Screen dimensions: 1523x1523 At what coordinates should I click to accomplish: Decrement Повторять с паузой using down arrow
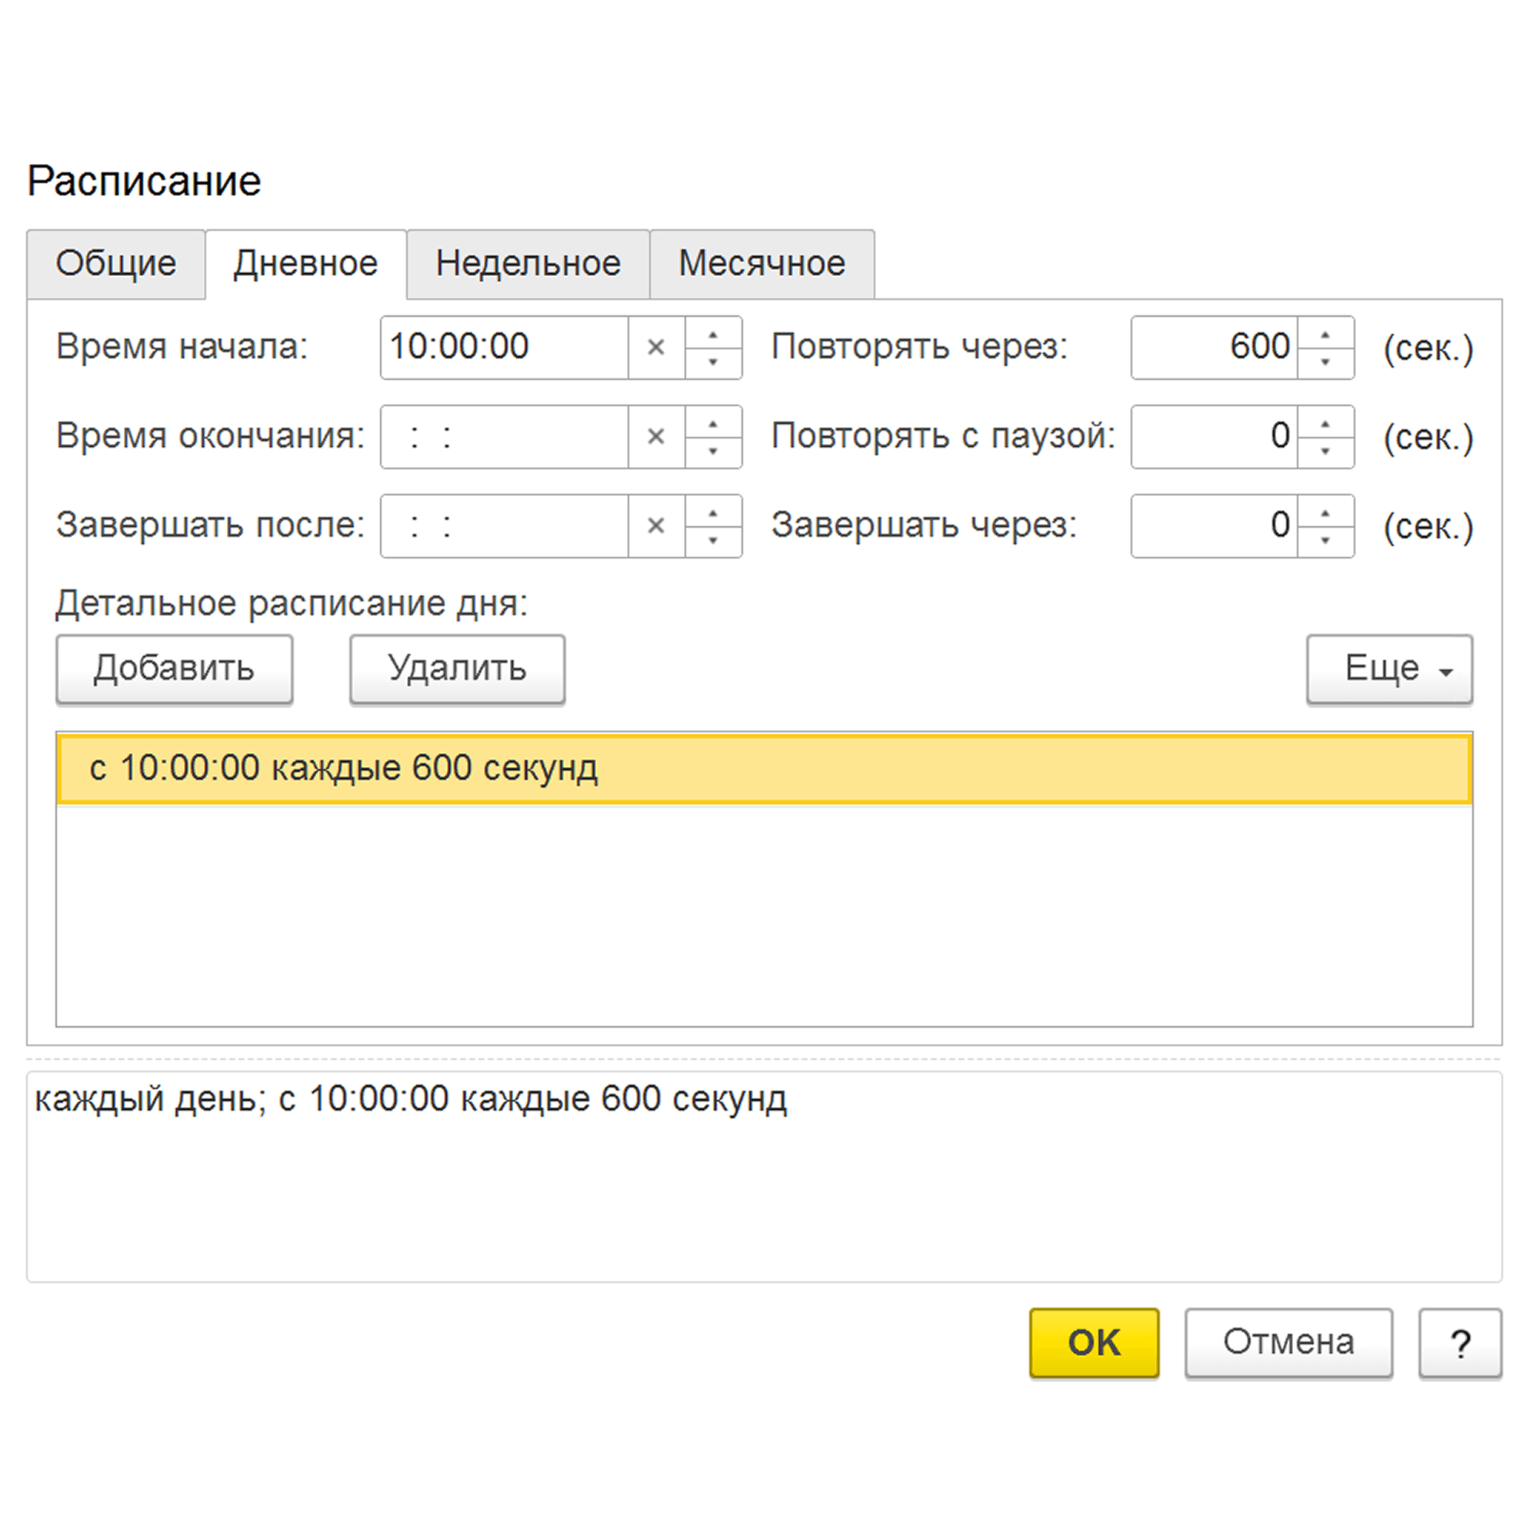point(1325,449)
